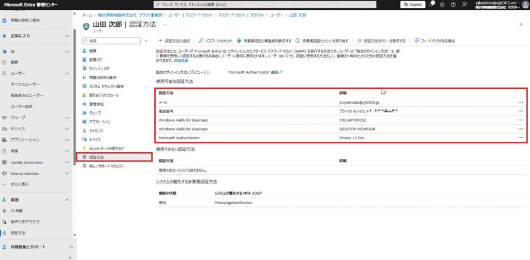Open 問題の診断と解決 in left navigation
The width and height of the screenshot is (530, 260).
coord(25,20)
